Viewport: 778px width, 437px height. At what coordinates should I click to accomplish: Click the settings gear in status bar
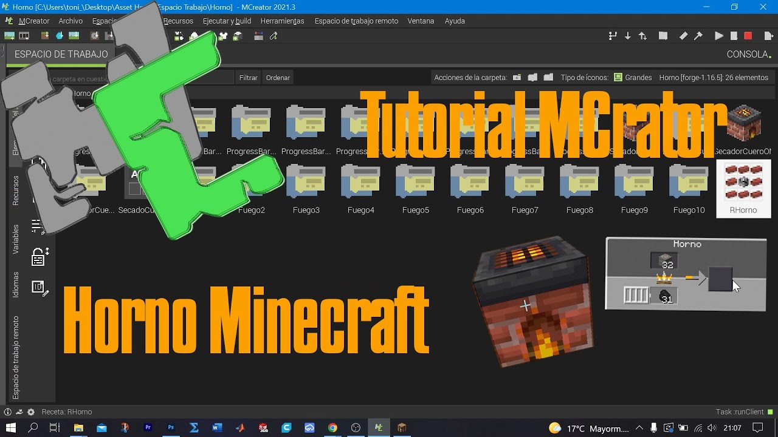[x=30, y=412]
